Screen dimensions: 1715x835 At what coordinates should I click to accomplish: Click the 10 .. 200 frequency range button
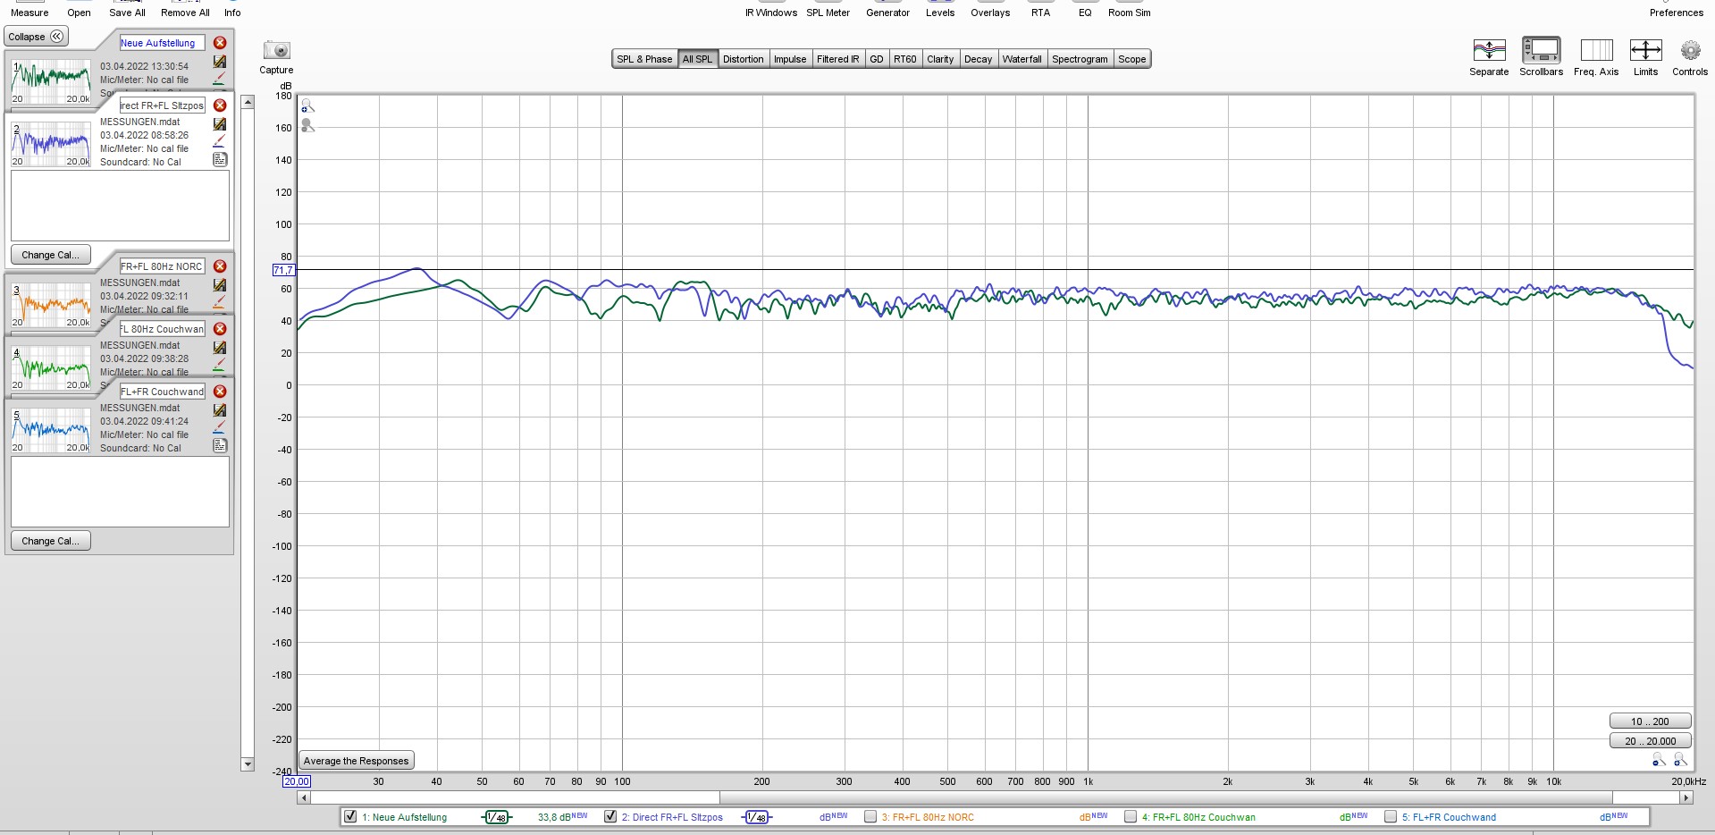click(1649, 721)
